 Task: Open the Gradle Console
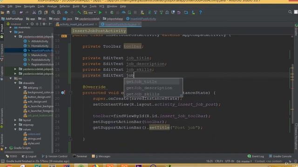pos(280,156)
